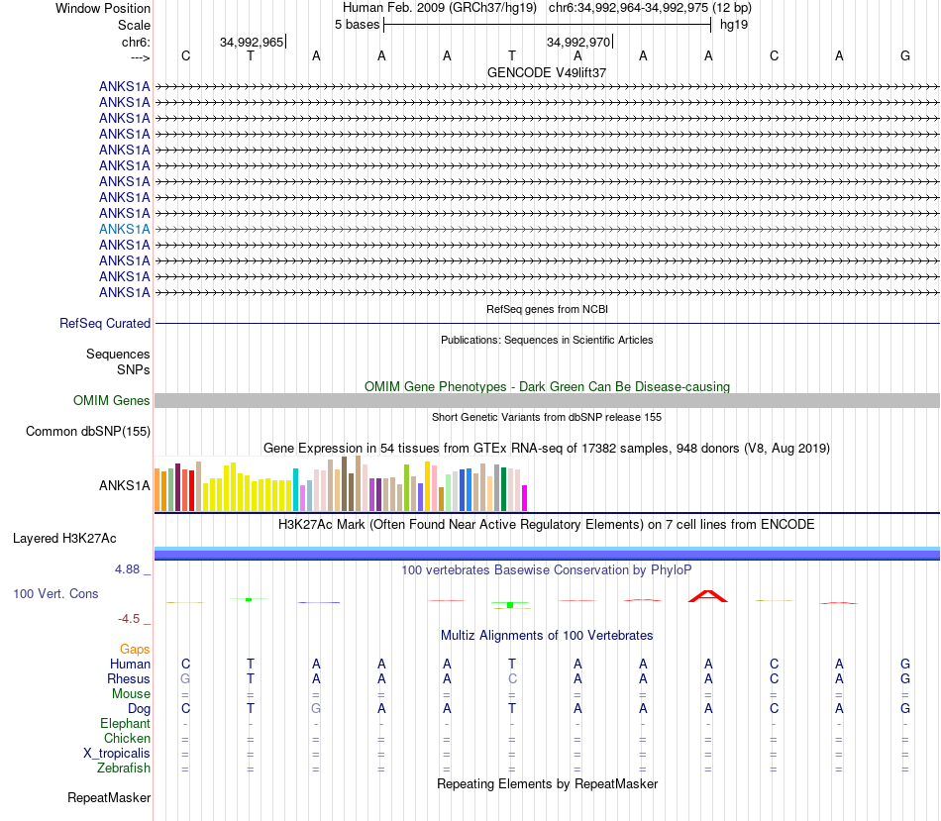941x821 pixels.
Task: Select the light-blue highlighted ANKS1A transcript label
Action: [x=124, y=229]
